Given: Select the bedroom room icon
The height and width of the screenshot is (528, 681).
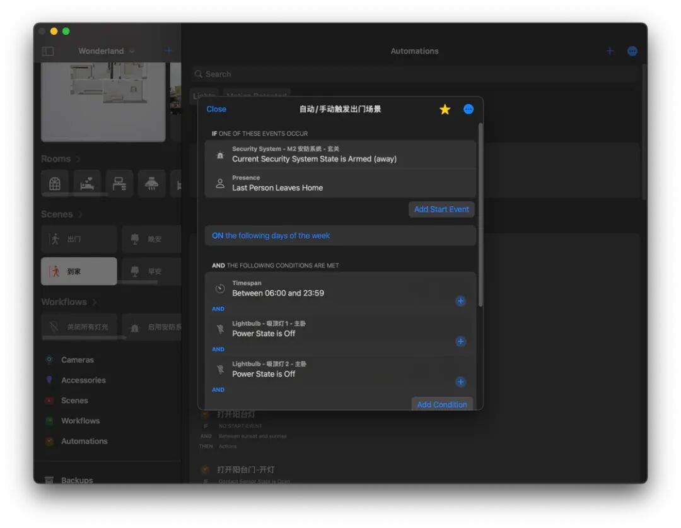Looking at the screenshot, I should (x=87, y=184).
